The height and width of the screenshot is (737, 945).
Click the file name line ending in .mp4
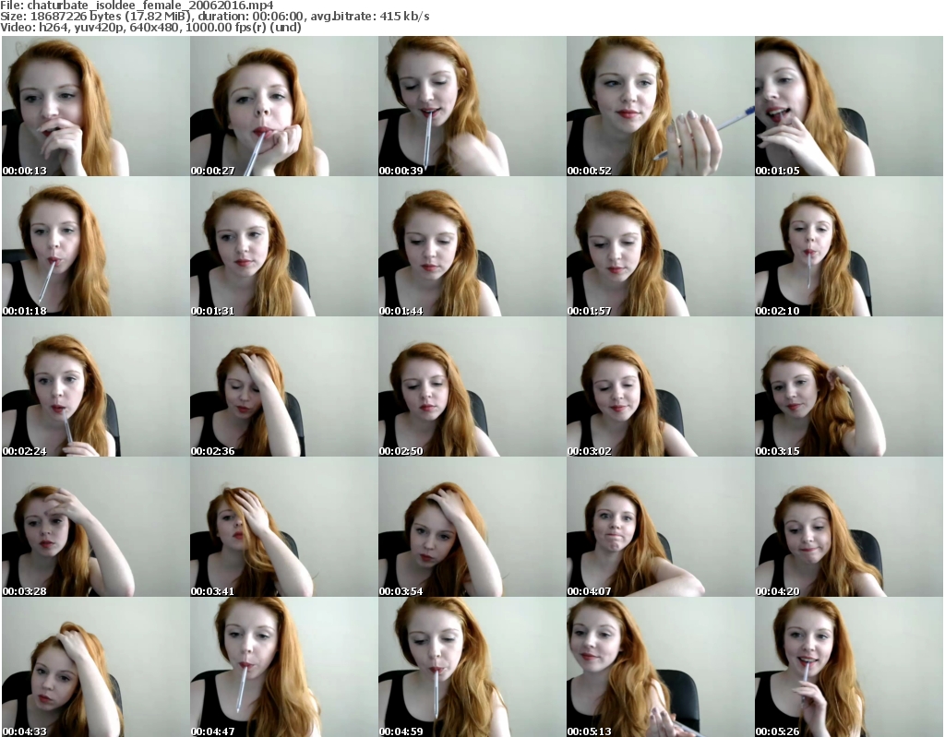(137, 6)
